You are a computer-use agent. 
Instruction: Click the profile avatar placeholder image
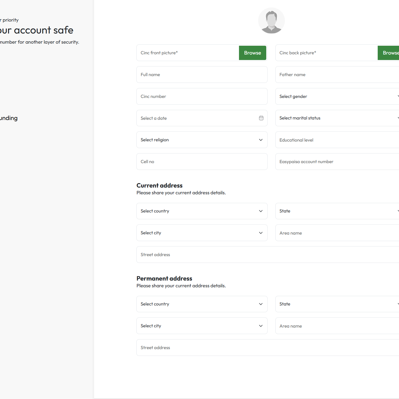click(x=271, y=21)
